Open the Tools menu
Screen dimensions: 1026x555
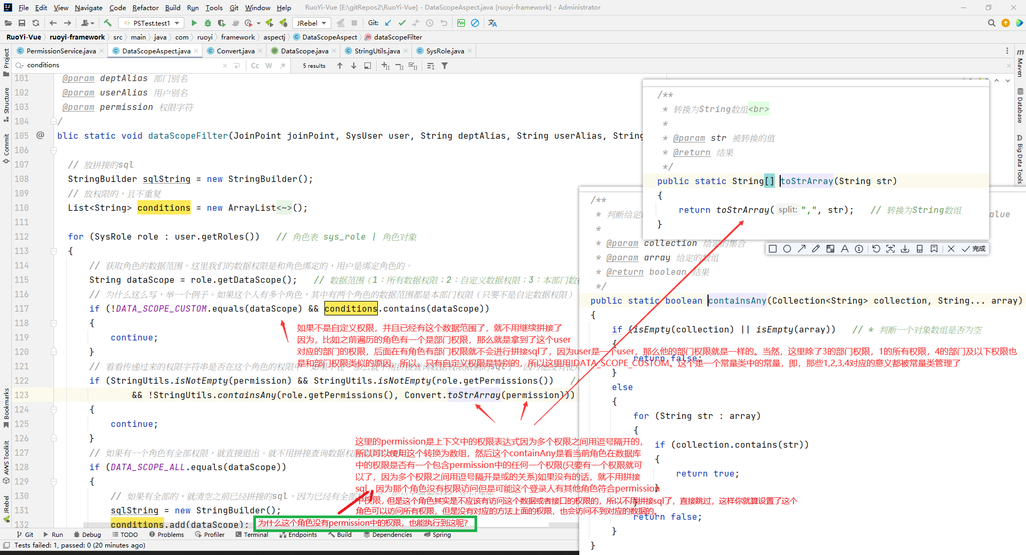[214, 7]
